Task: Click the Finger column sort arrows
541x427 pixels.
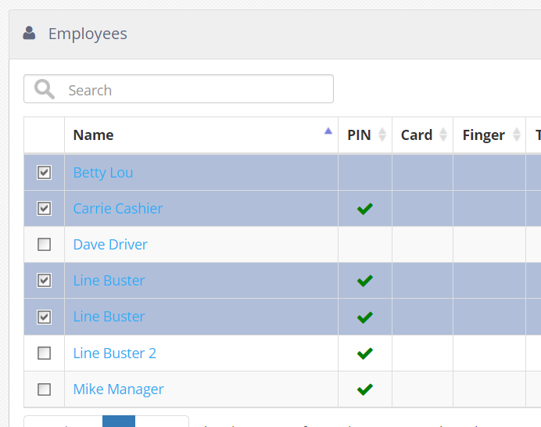Action: 517,135
